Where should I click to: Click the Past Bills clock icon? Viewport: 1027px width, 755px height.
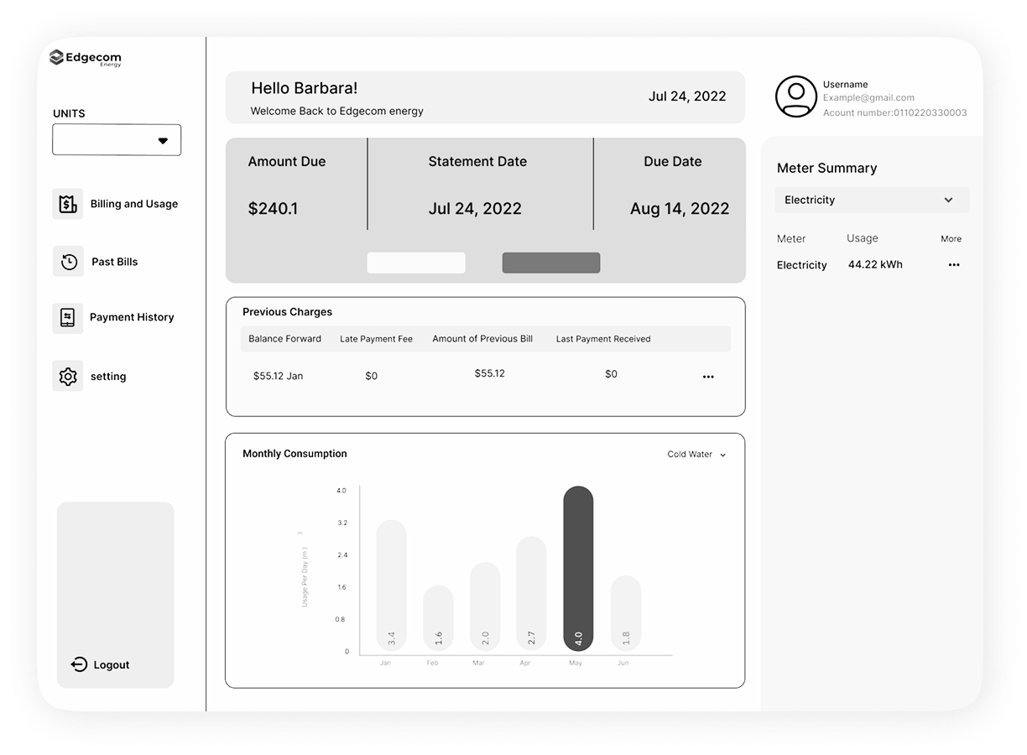point(69,262)
